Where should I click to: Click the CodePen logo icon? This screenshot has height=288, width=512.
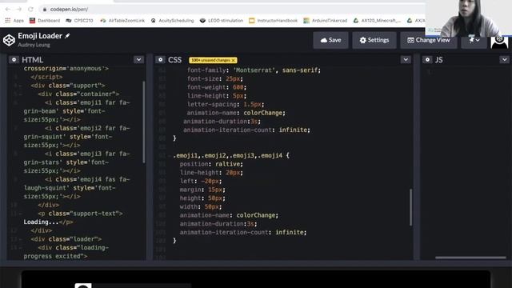tap(9, 40)
